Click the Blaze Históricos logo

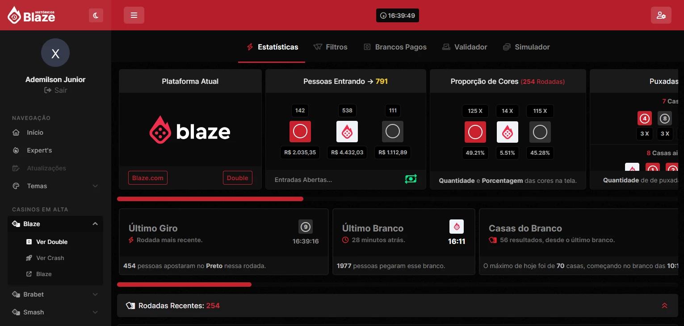pos(31,15)
